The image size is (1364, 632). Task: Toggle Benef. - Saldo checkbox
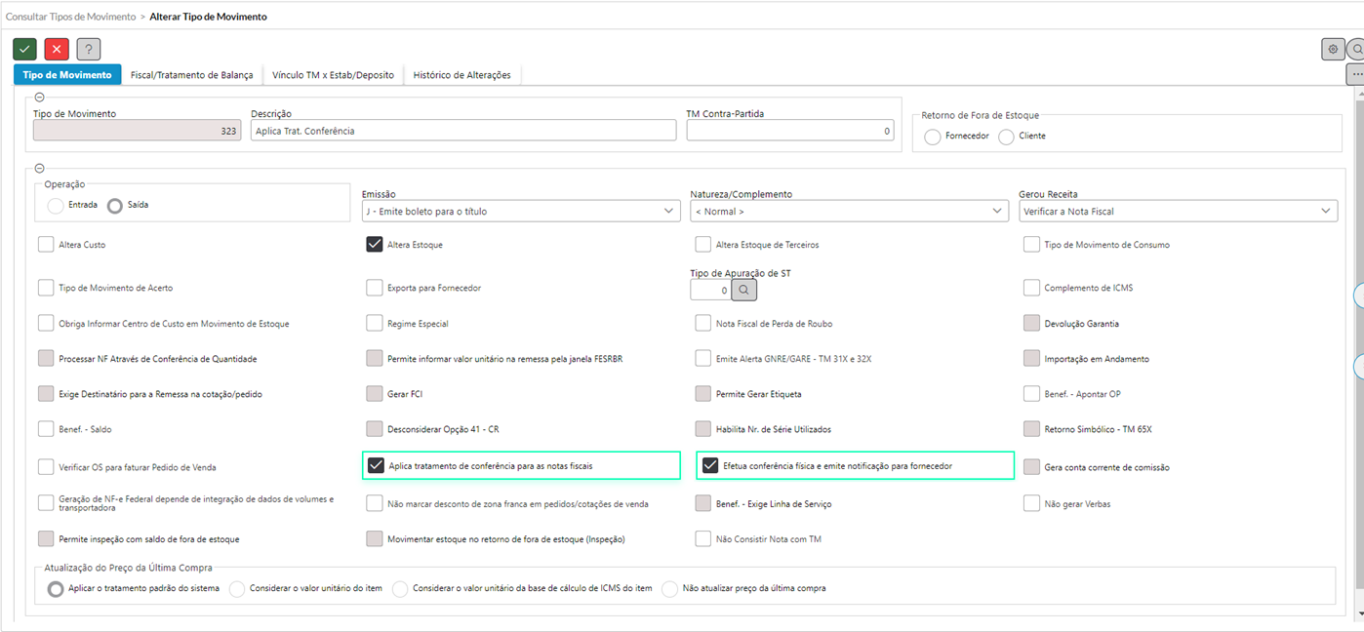point(46,429)
